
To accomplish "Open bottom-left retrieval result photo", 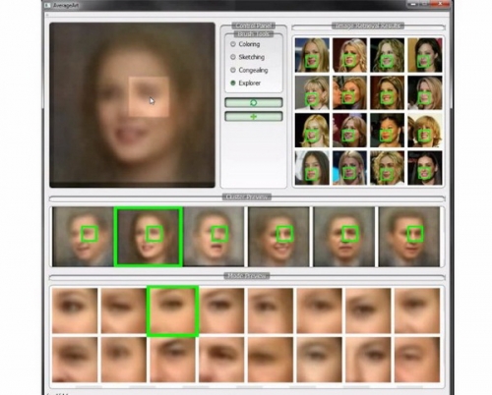I will pos(312,168).
